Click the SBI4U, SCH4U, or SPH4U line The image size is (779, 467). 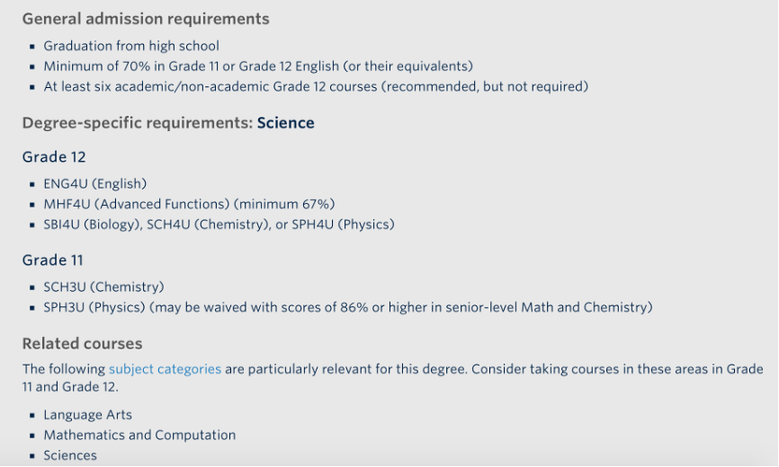pyautogui.click(x=219, y=225)
